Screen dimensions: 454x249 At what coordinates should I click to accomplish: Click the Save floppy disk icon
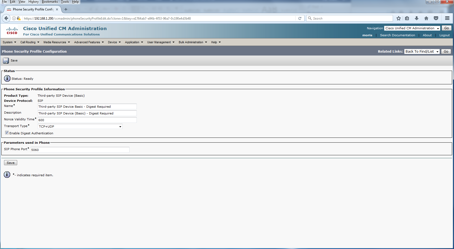[x=6, y=61]
